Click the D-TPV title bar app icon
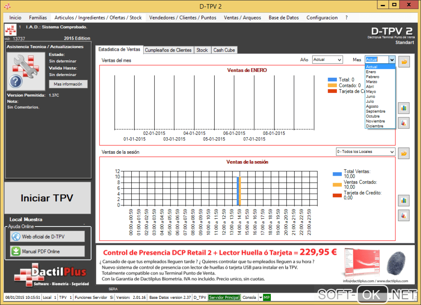 coord(7,6)
